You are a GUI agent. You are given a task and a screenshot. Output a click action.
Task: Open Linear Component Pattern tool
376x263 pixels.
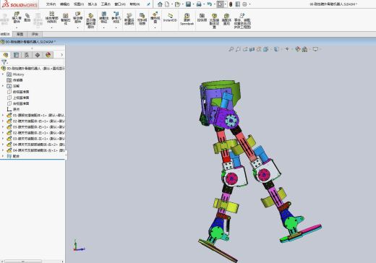52,17
